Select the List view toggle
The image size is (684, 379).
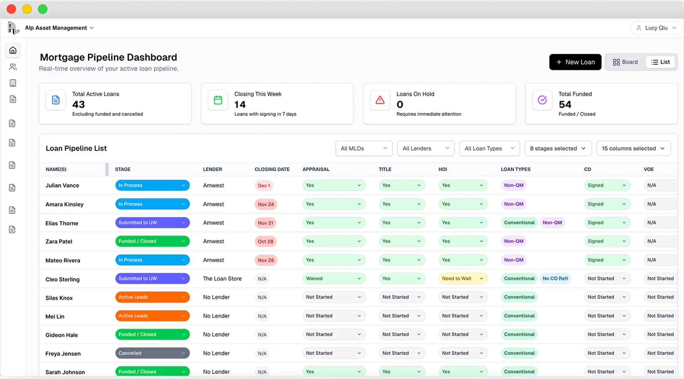(x=661, y=62)
